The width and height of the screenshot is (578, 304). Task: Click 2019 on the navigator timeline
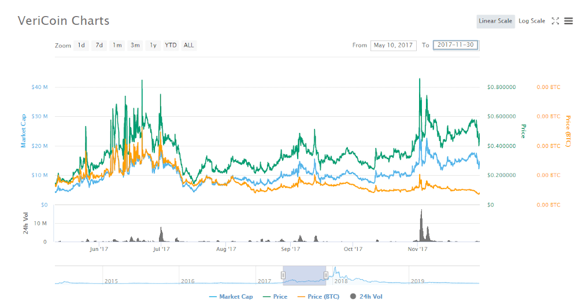(x=417, y=281)
